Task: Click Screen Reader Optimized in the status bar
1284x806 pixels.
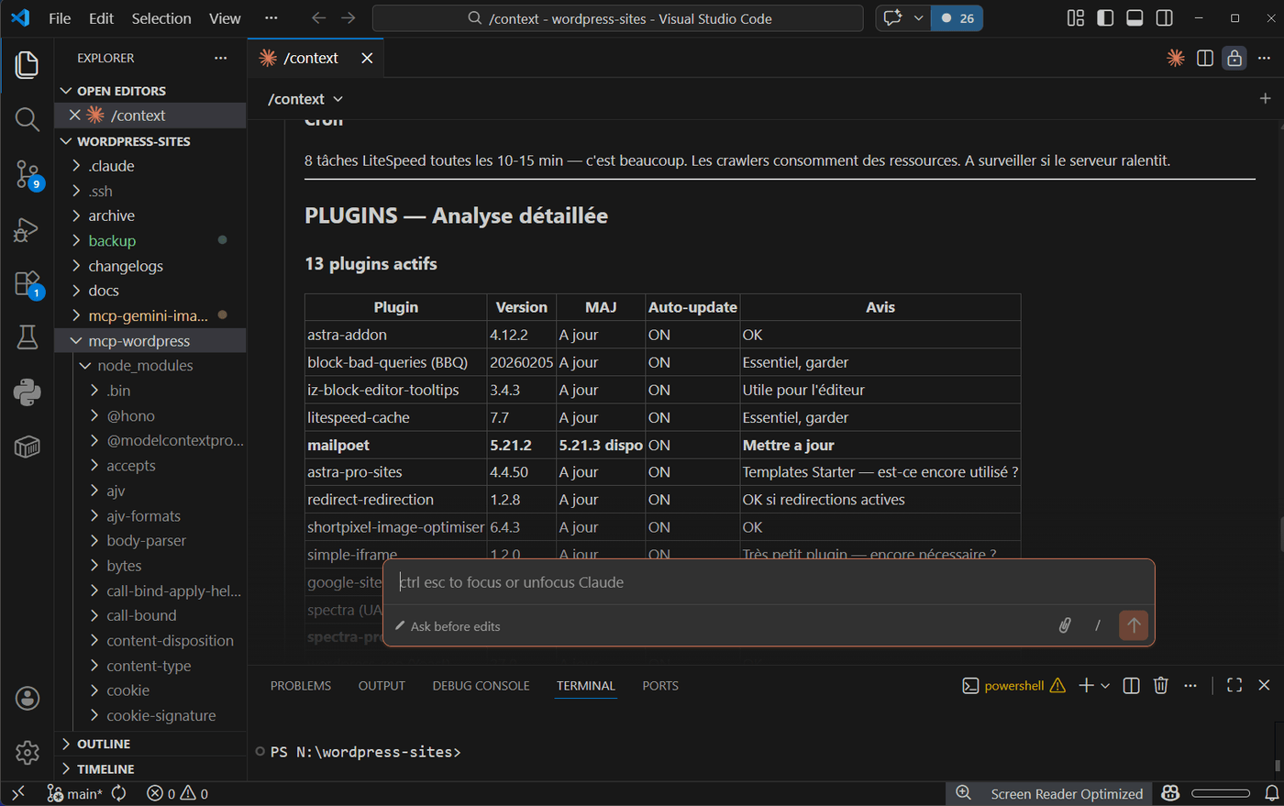Action: 1066,793
